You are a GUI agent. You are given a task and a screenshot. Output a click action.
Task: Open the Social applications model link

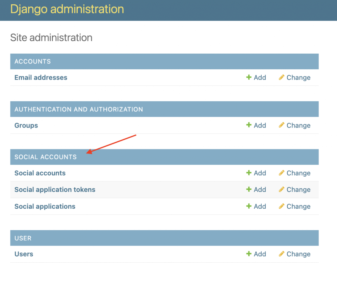click(x=45, y=206)
